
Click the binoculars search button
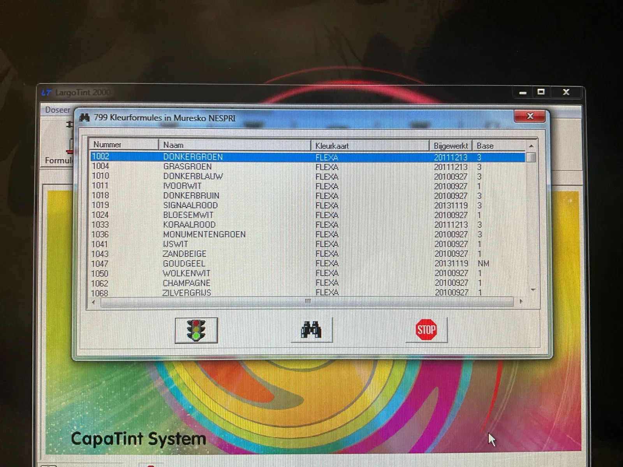click(x=311, y=330)
